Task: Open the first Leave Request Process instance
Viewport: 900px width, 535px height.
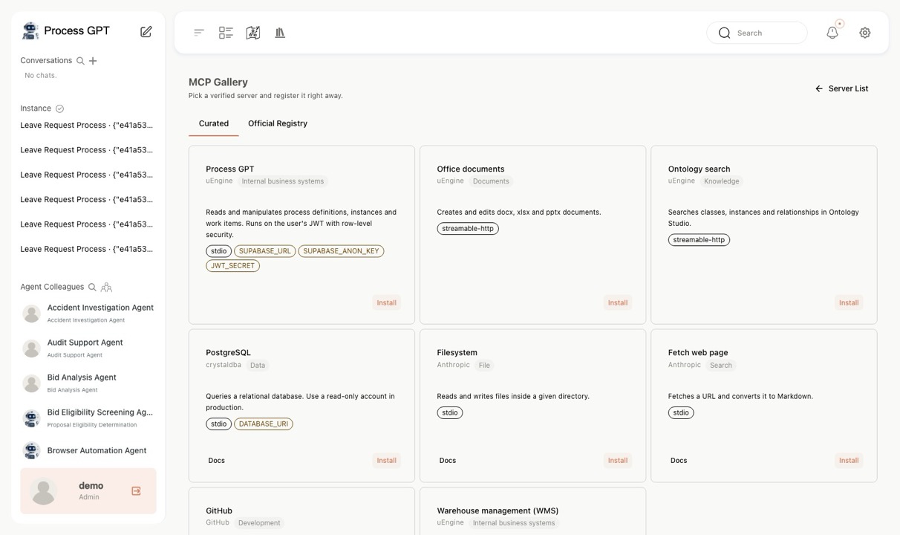Action: tap(87, 125)
